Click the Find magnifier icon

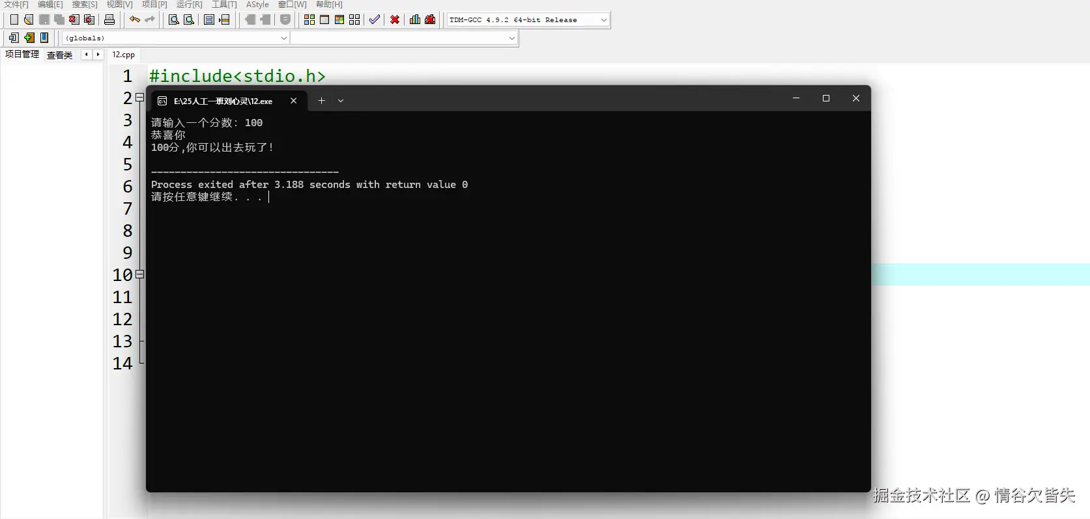(x=174, y=20)
